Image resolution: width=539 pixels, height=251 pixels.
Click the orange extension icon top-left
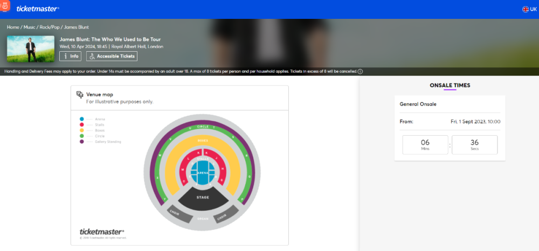[6, 6]
